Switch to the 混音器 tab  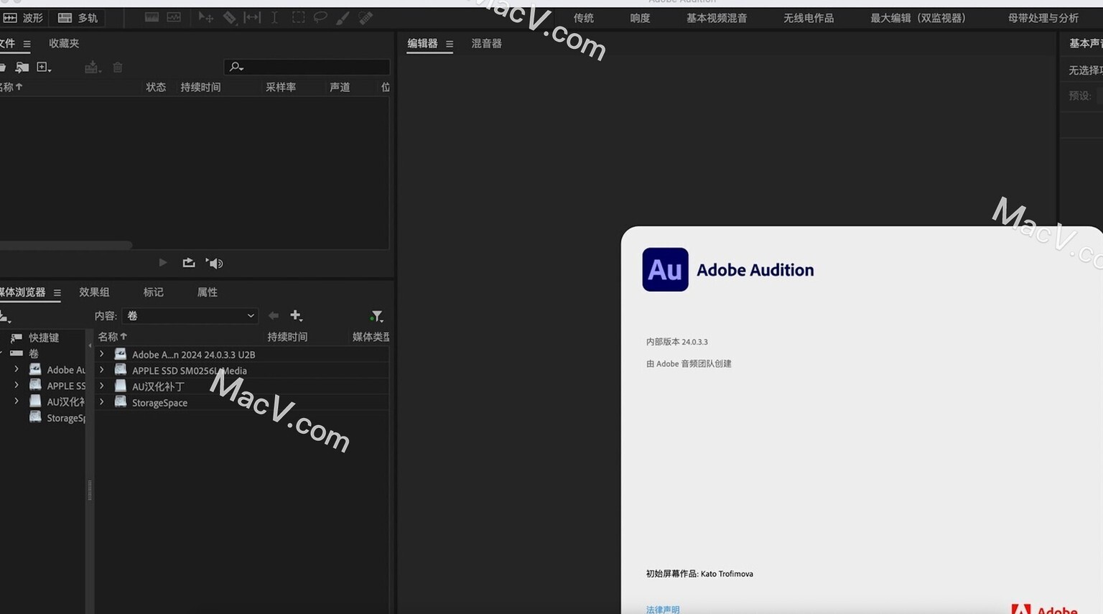(486, 43)
